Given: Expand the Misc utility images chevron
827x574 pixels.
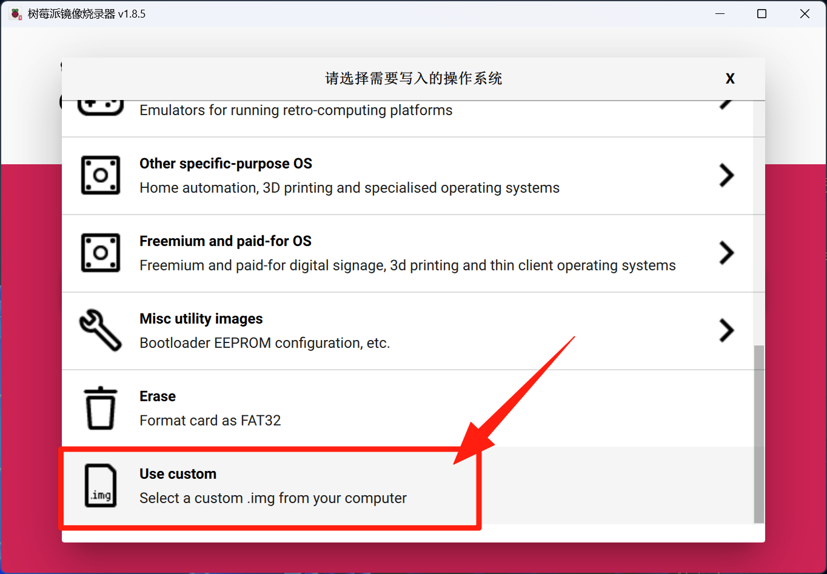Looking at the screenshot, I should (726, 331).
